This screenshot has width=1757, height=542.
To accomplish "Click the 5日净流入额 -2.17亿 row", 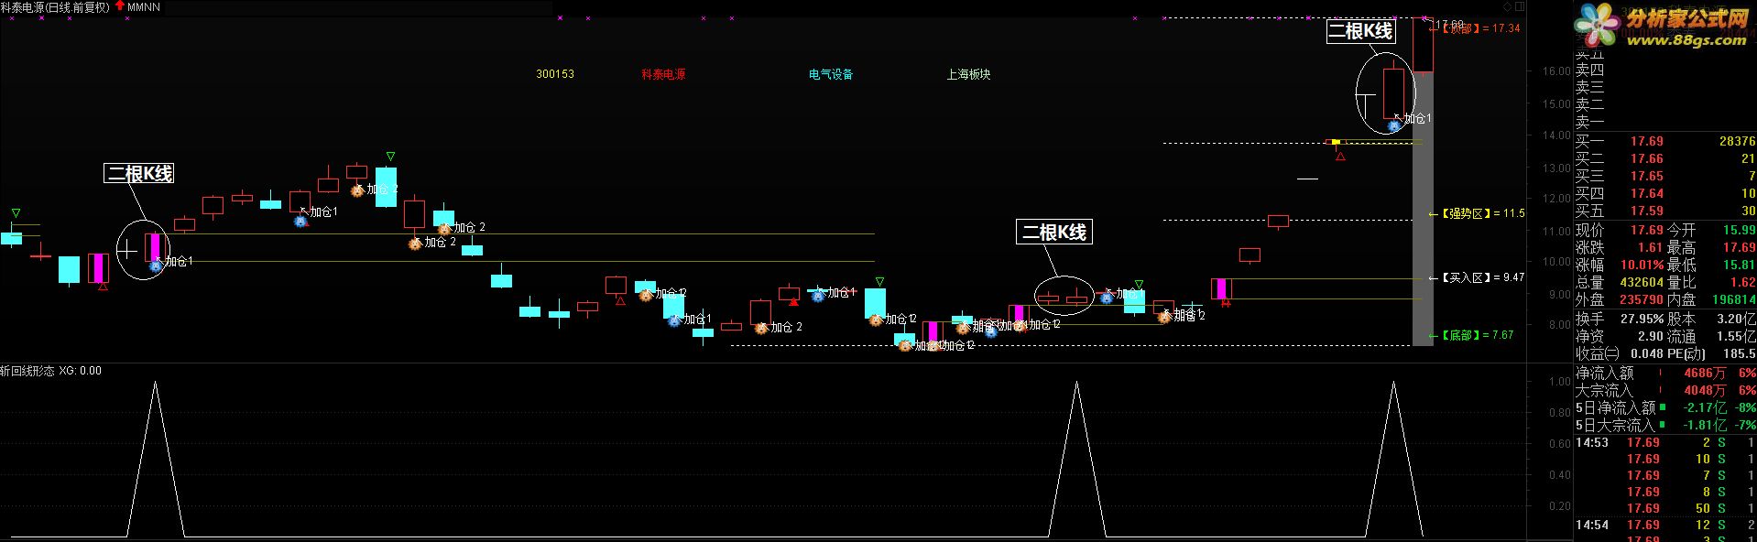I will 1665,407.
